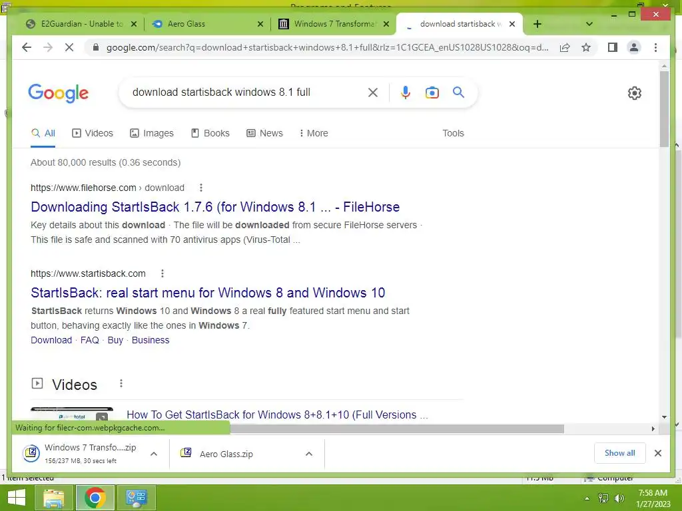
Task: Select the Images search filter
Action: click(x=152, y=133)
